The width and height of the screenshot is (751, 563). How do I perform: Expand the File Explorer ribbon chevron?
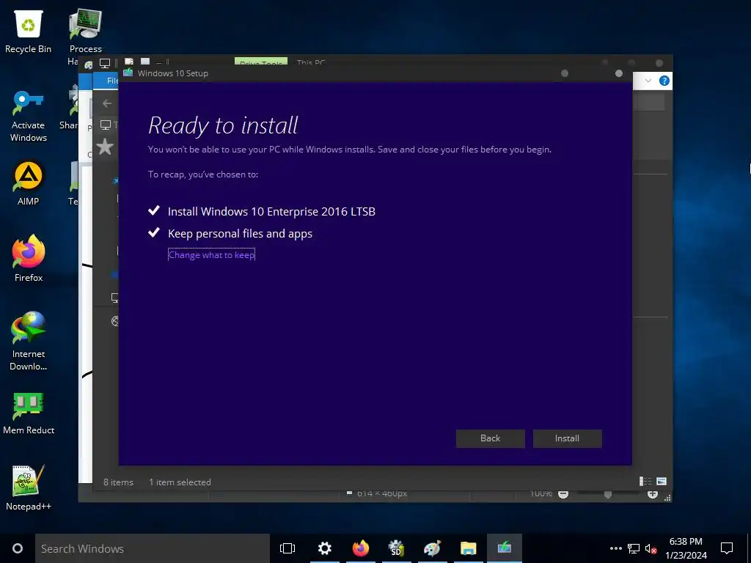(x=648, y=81)
